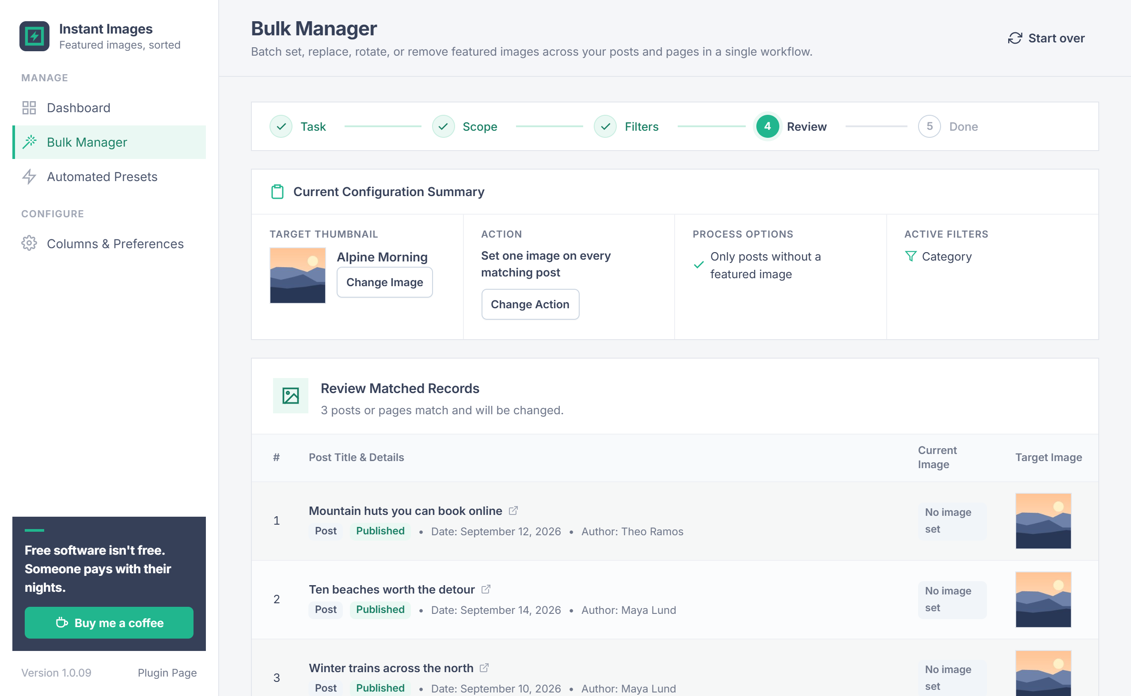Click the Winter trains across the north title
This screenshot has width=1131, height=696.
391,668
